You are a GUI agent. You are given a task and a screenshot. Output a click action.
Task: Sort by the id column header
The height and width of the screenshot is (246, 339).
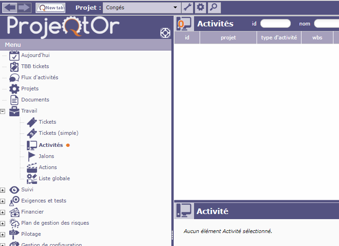[187, 38]
